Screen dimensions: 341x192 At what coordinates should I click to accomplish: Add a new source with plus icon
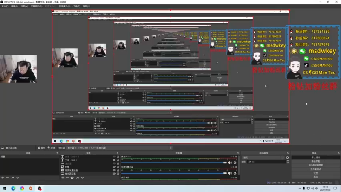pyautogui.click(x=63, y=178)
